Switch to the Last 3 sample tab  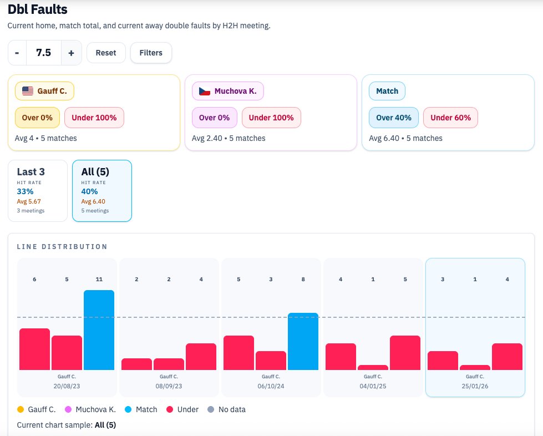pos(38,190)
